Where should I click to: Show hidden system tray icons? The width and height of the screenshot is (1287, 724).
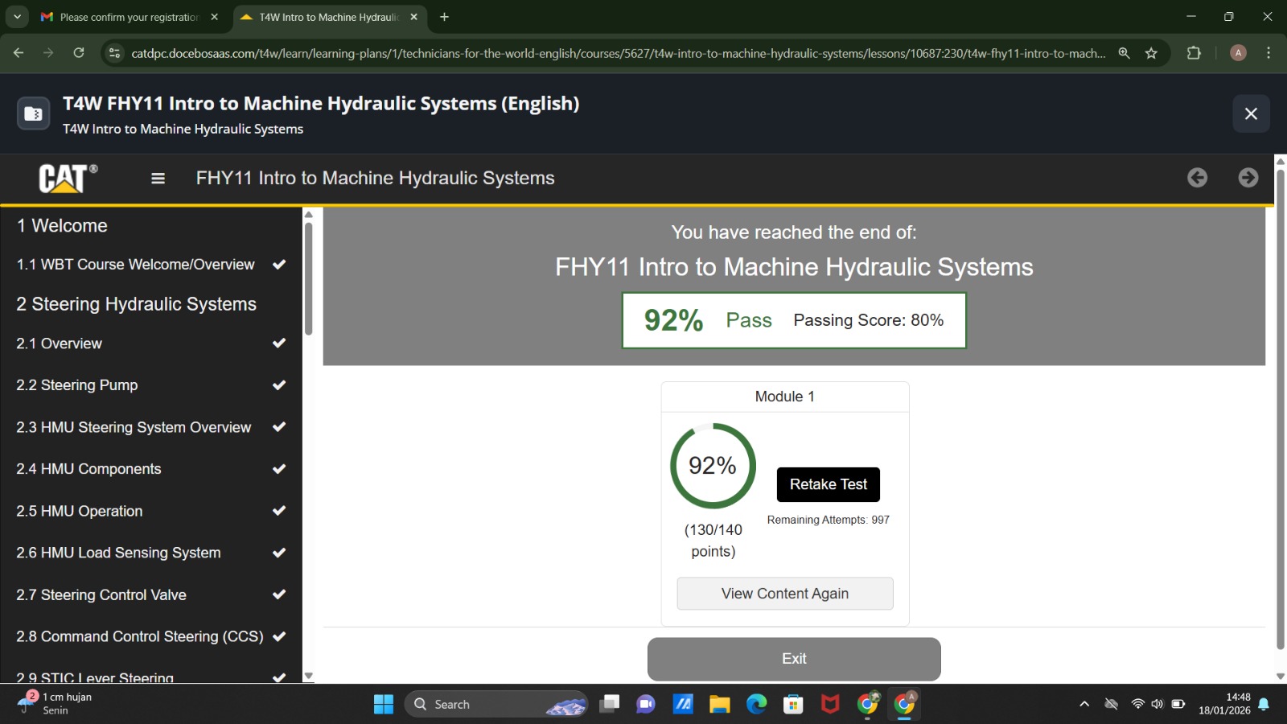coord(1084,705)
